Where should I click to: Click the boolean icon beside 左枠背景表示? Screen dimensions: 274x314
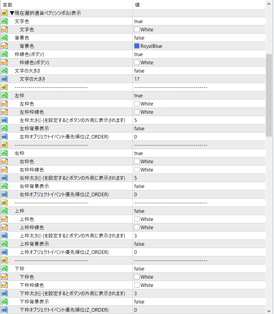click(x=4, y=128)
